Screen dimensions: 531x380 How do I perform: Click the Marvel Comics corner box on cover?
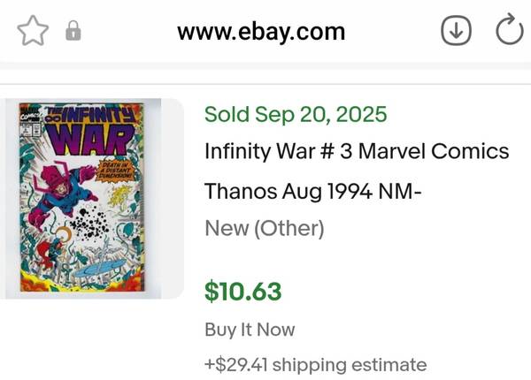pyautogui.click(x=26, y=118)
